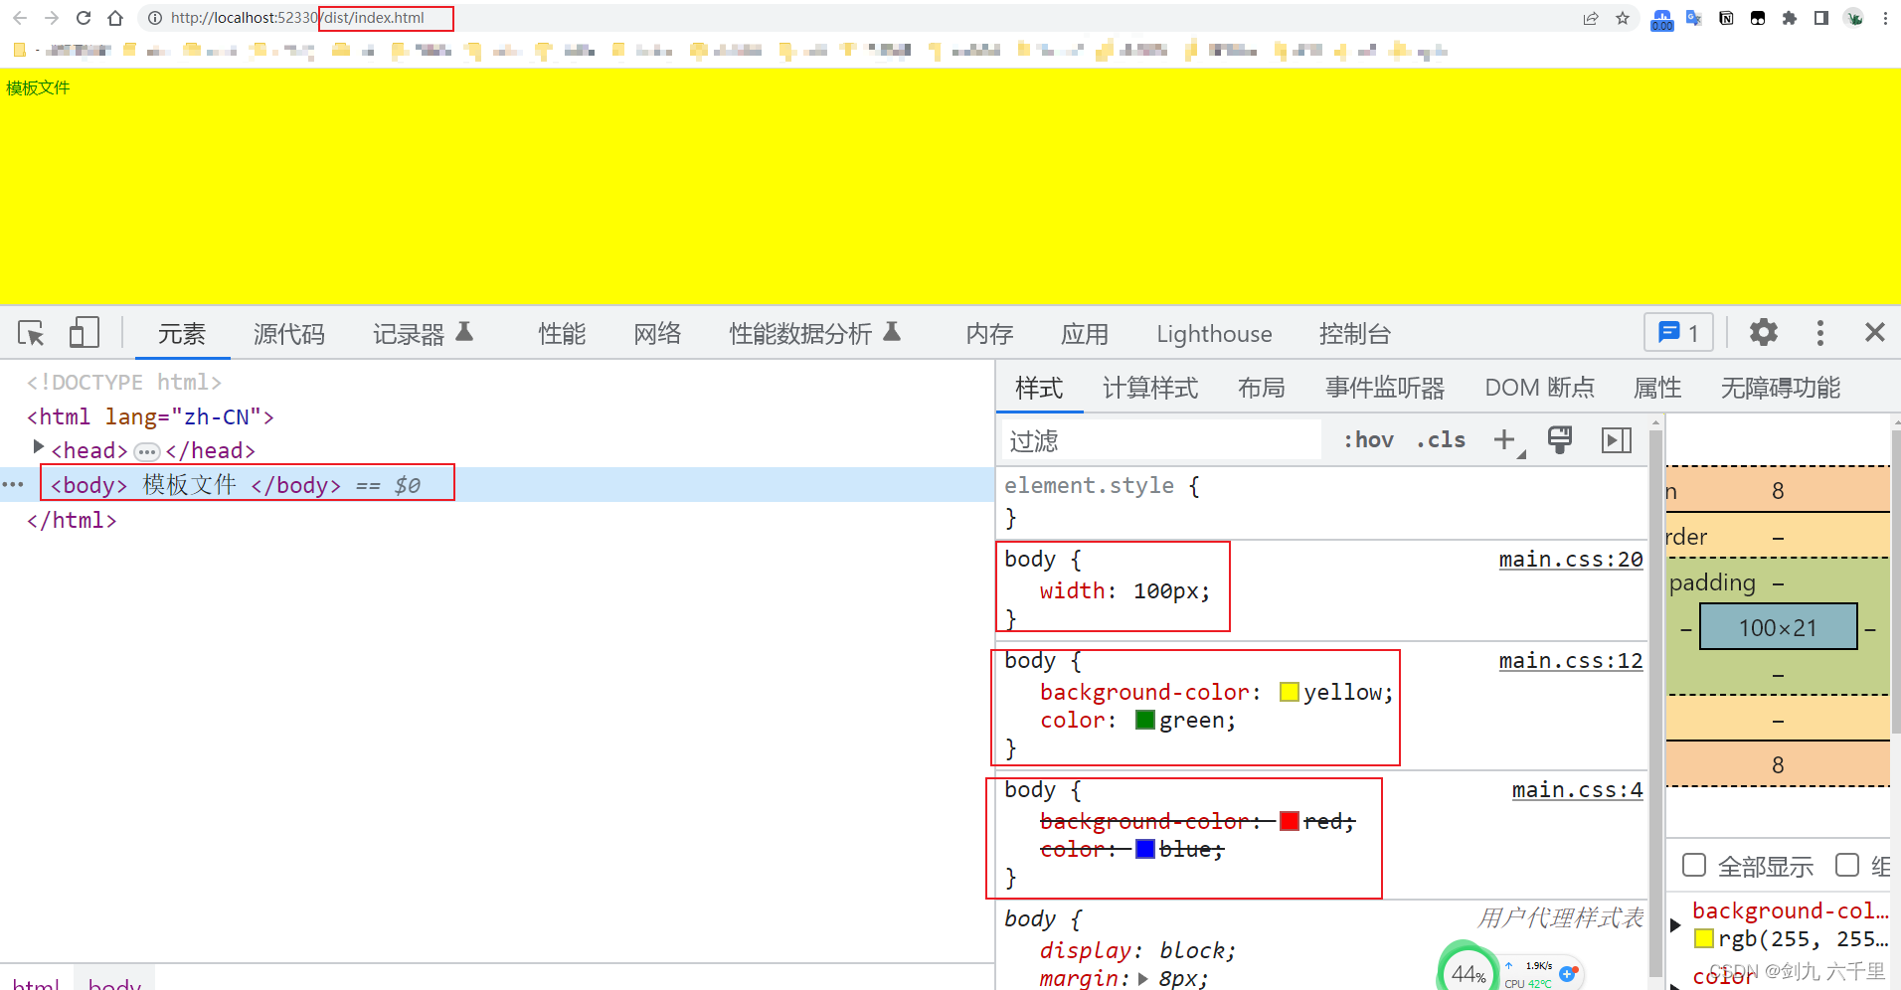Screen dimensions: 1901x990
Task: Click the browser back arrow
Action: pyautogui.click(x=20, y=18)
